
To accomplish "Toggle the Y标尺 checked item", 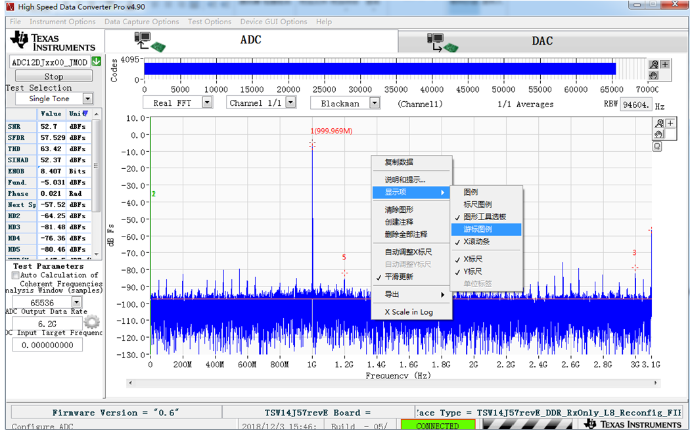I will [486, 271].
